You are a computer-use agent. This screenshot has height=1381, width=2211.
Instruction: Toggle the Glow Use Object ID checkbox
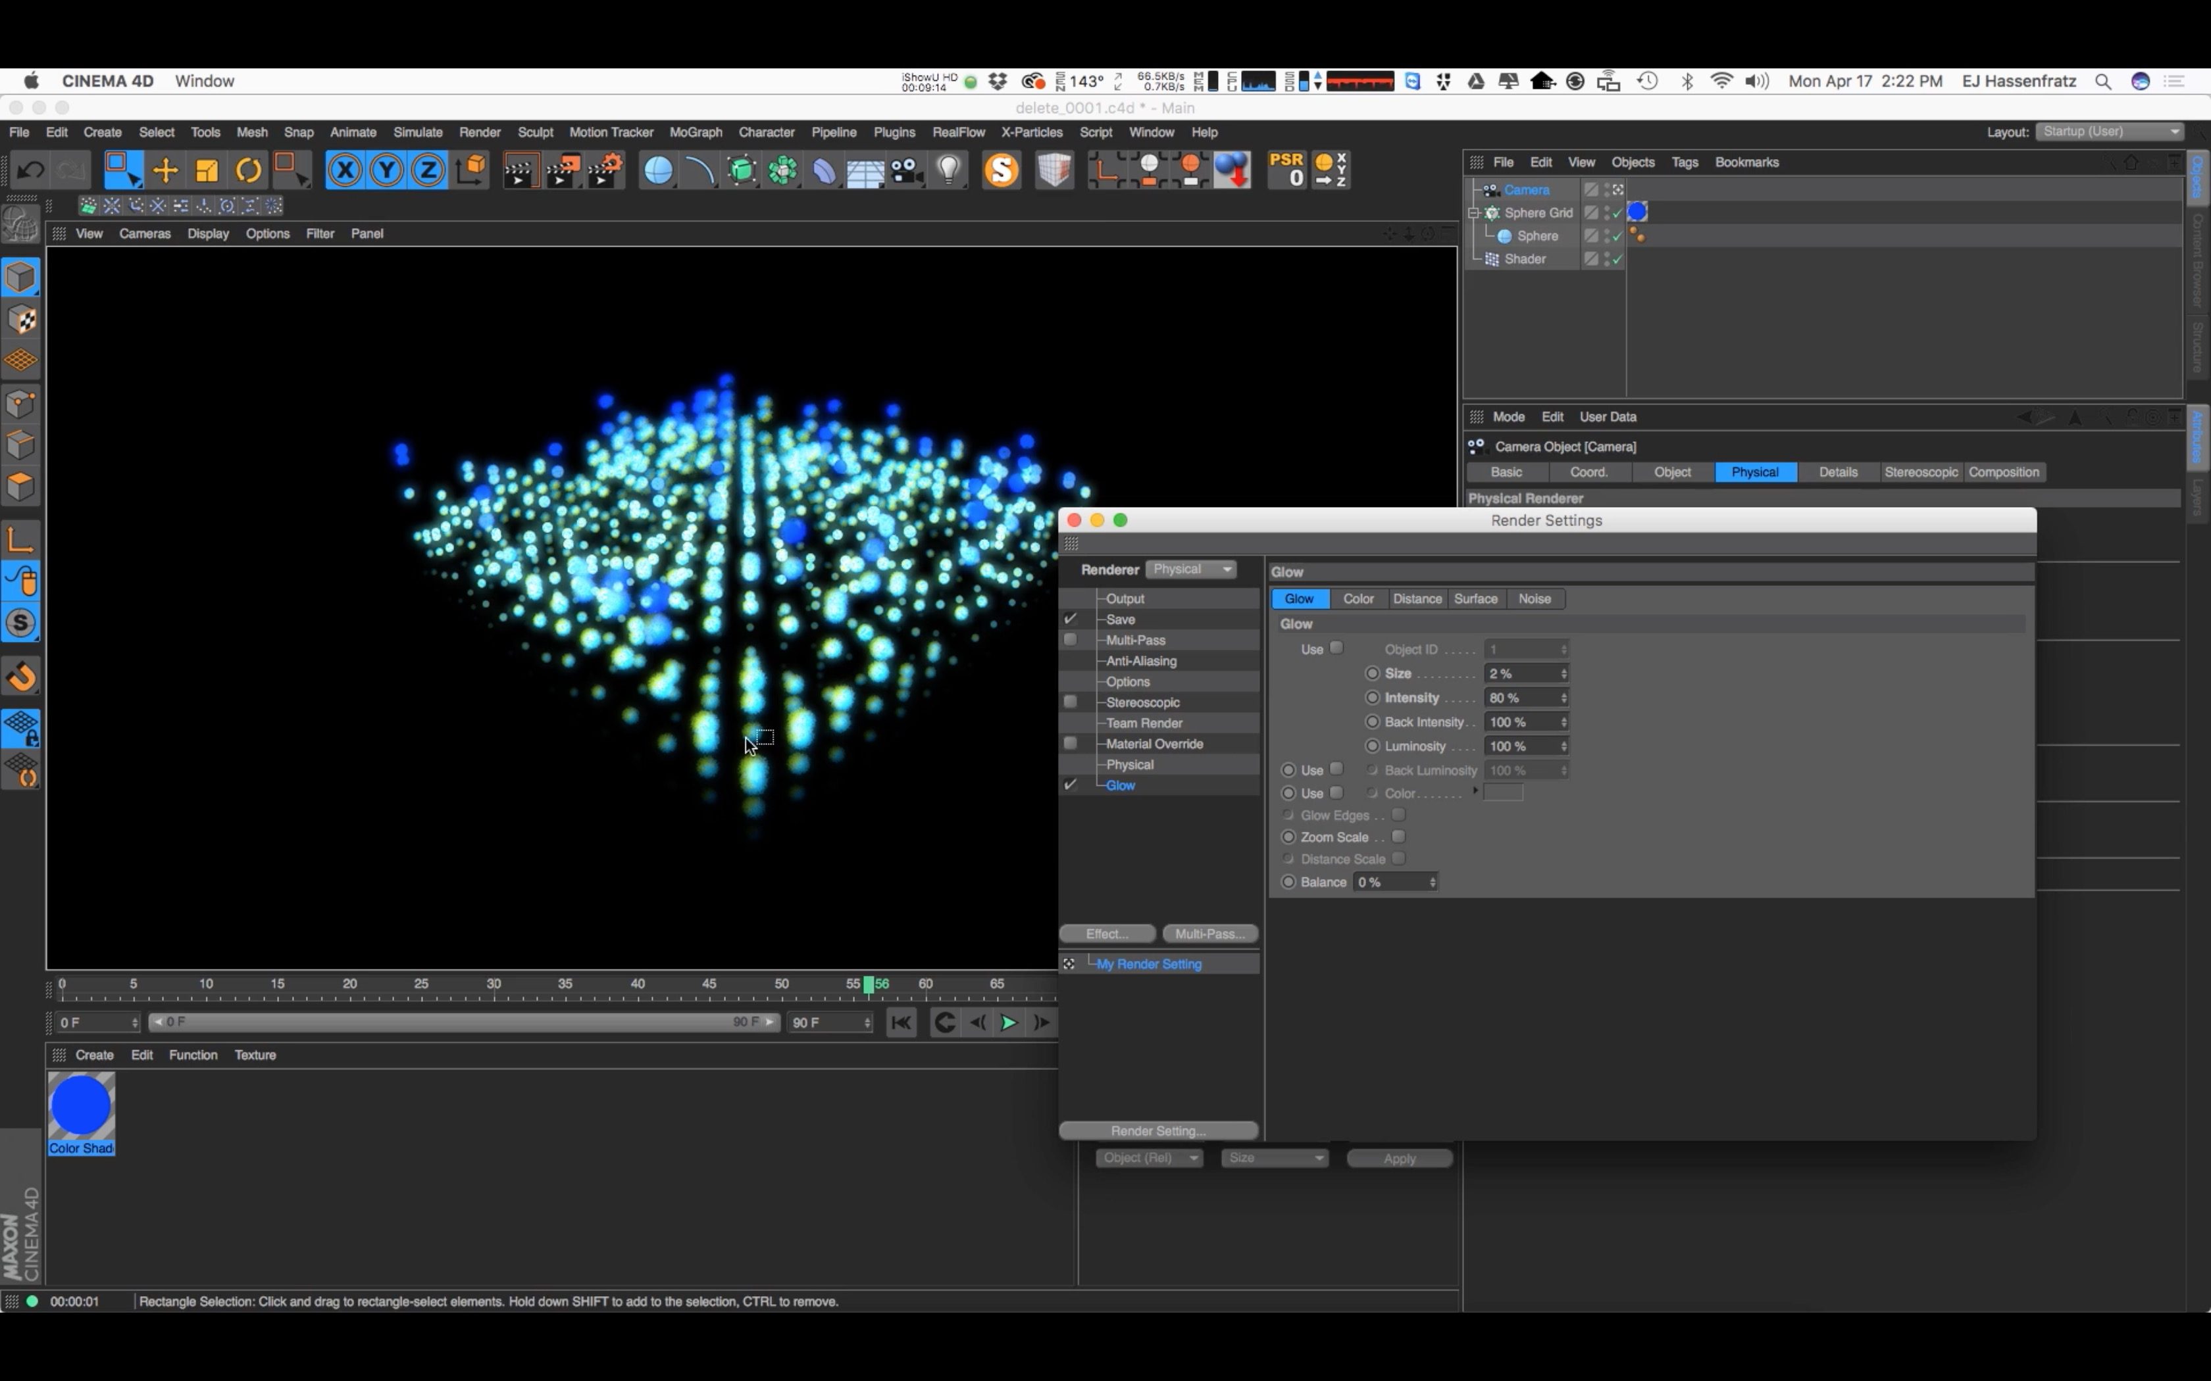(x=1336, y=648)
